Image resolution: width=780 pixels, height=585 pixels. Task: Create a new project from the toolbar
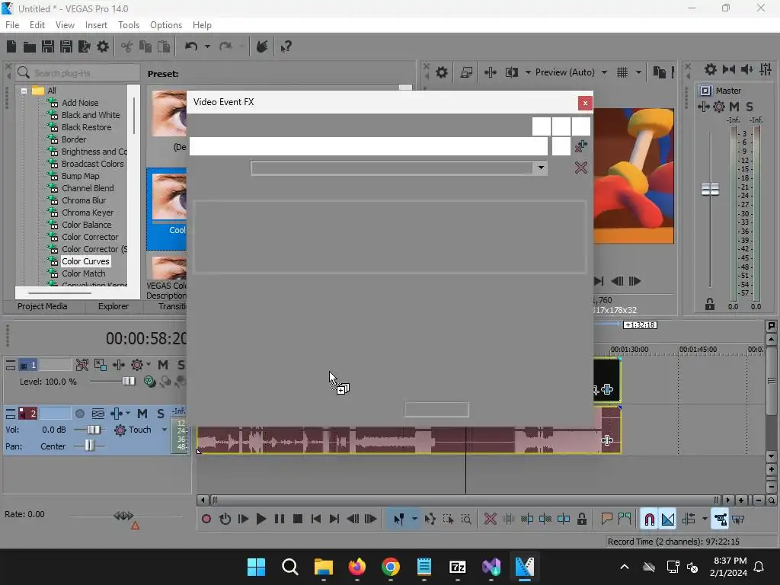click(x=11, y=46)
